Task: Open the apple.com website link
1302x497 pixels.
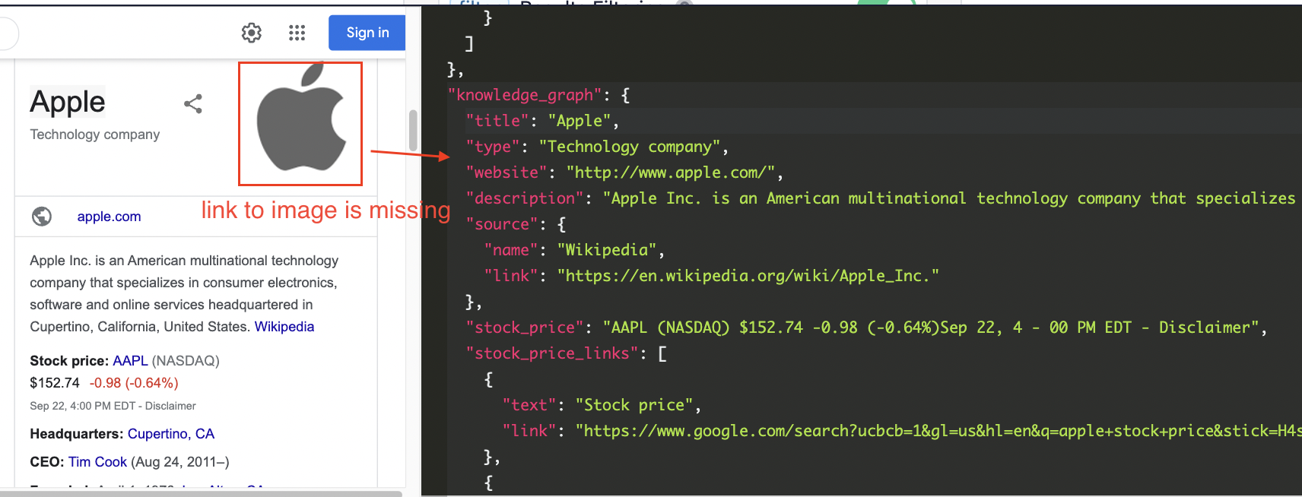Action: click(x=109, y=217)
